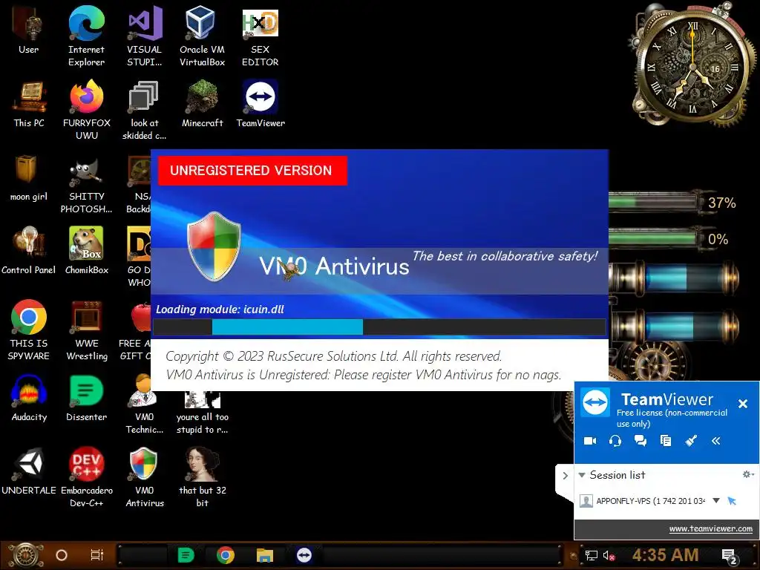This screenshot has height=570, width=760.
Task: Expand APPONFLY-VPS session dropdown arrow
Action: coord(716,501)
